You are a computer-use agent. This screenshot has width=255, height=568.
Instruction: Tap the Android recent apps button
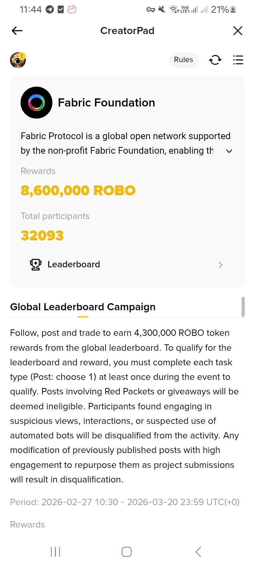tap(56, 552)
